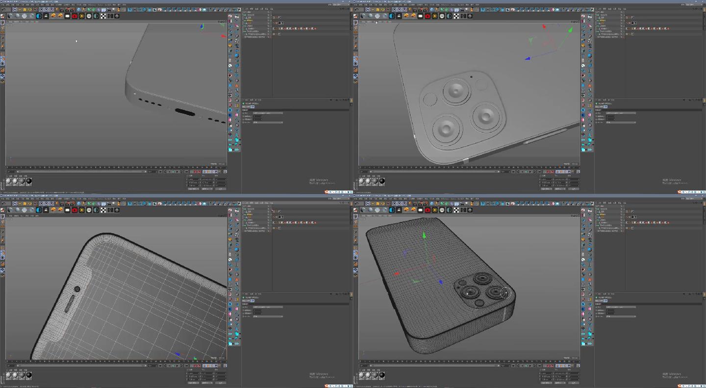This screenshot has height=388, width=706.
Task: Click the checkerboard icon in the charging-port view window
Action: (x=103, y=16)
